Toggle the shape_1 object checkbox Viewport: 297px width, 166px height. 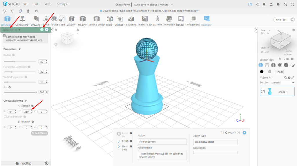[263, 92]
